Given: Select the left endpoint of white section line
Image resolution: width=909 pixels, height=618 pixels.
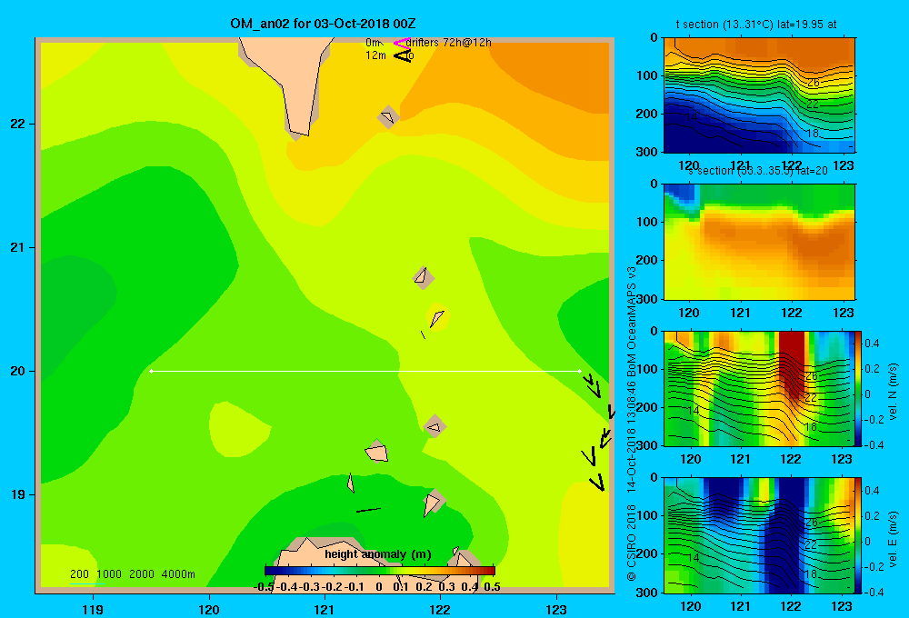Looking at the screenshot, I should 151,371.
